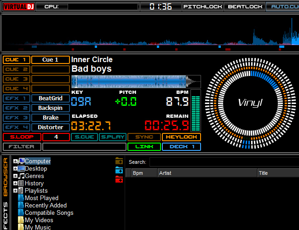Click the S.CUE button

84,137
